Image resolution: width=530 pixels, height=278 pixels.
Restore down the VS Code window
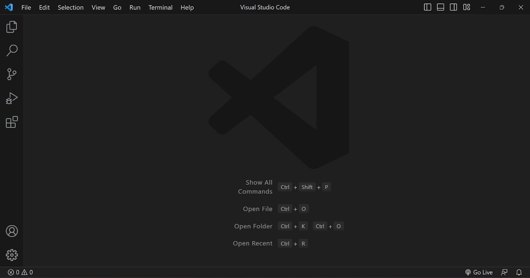click(x=502, y=7)
